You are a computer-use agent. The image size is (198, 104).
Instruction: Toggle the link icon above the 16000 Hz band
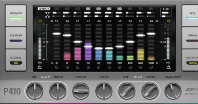click(x=151, y=9)
